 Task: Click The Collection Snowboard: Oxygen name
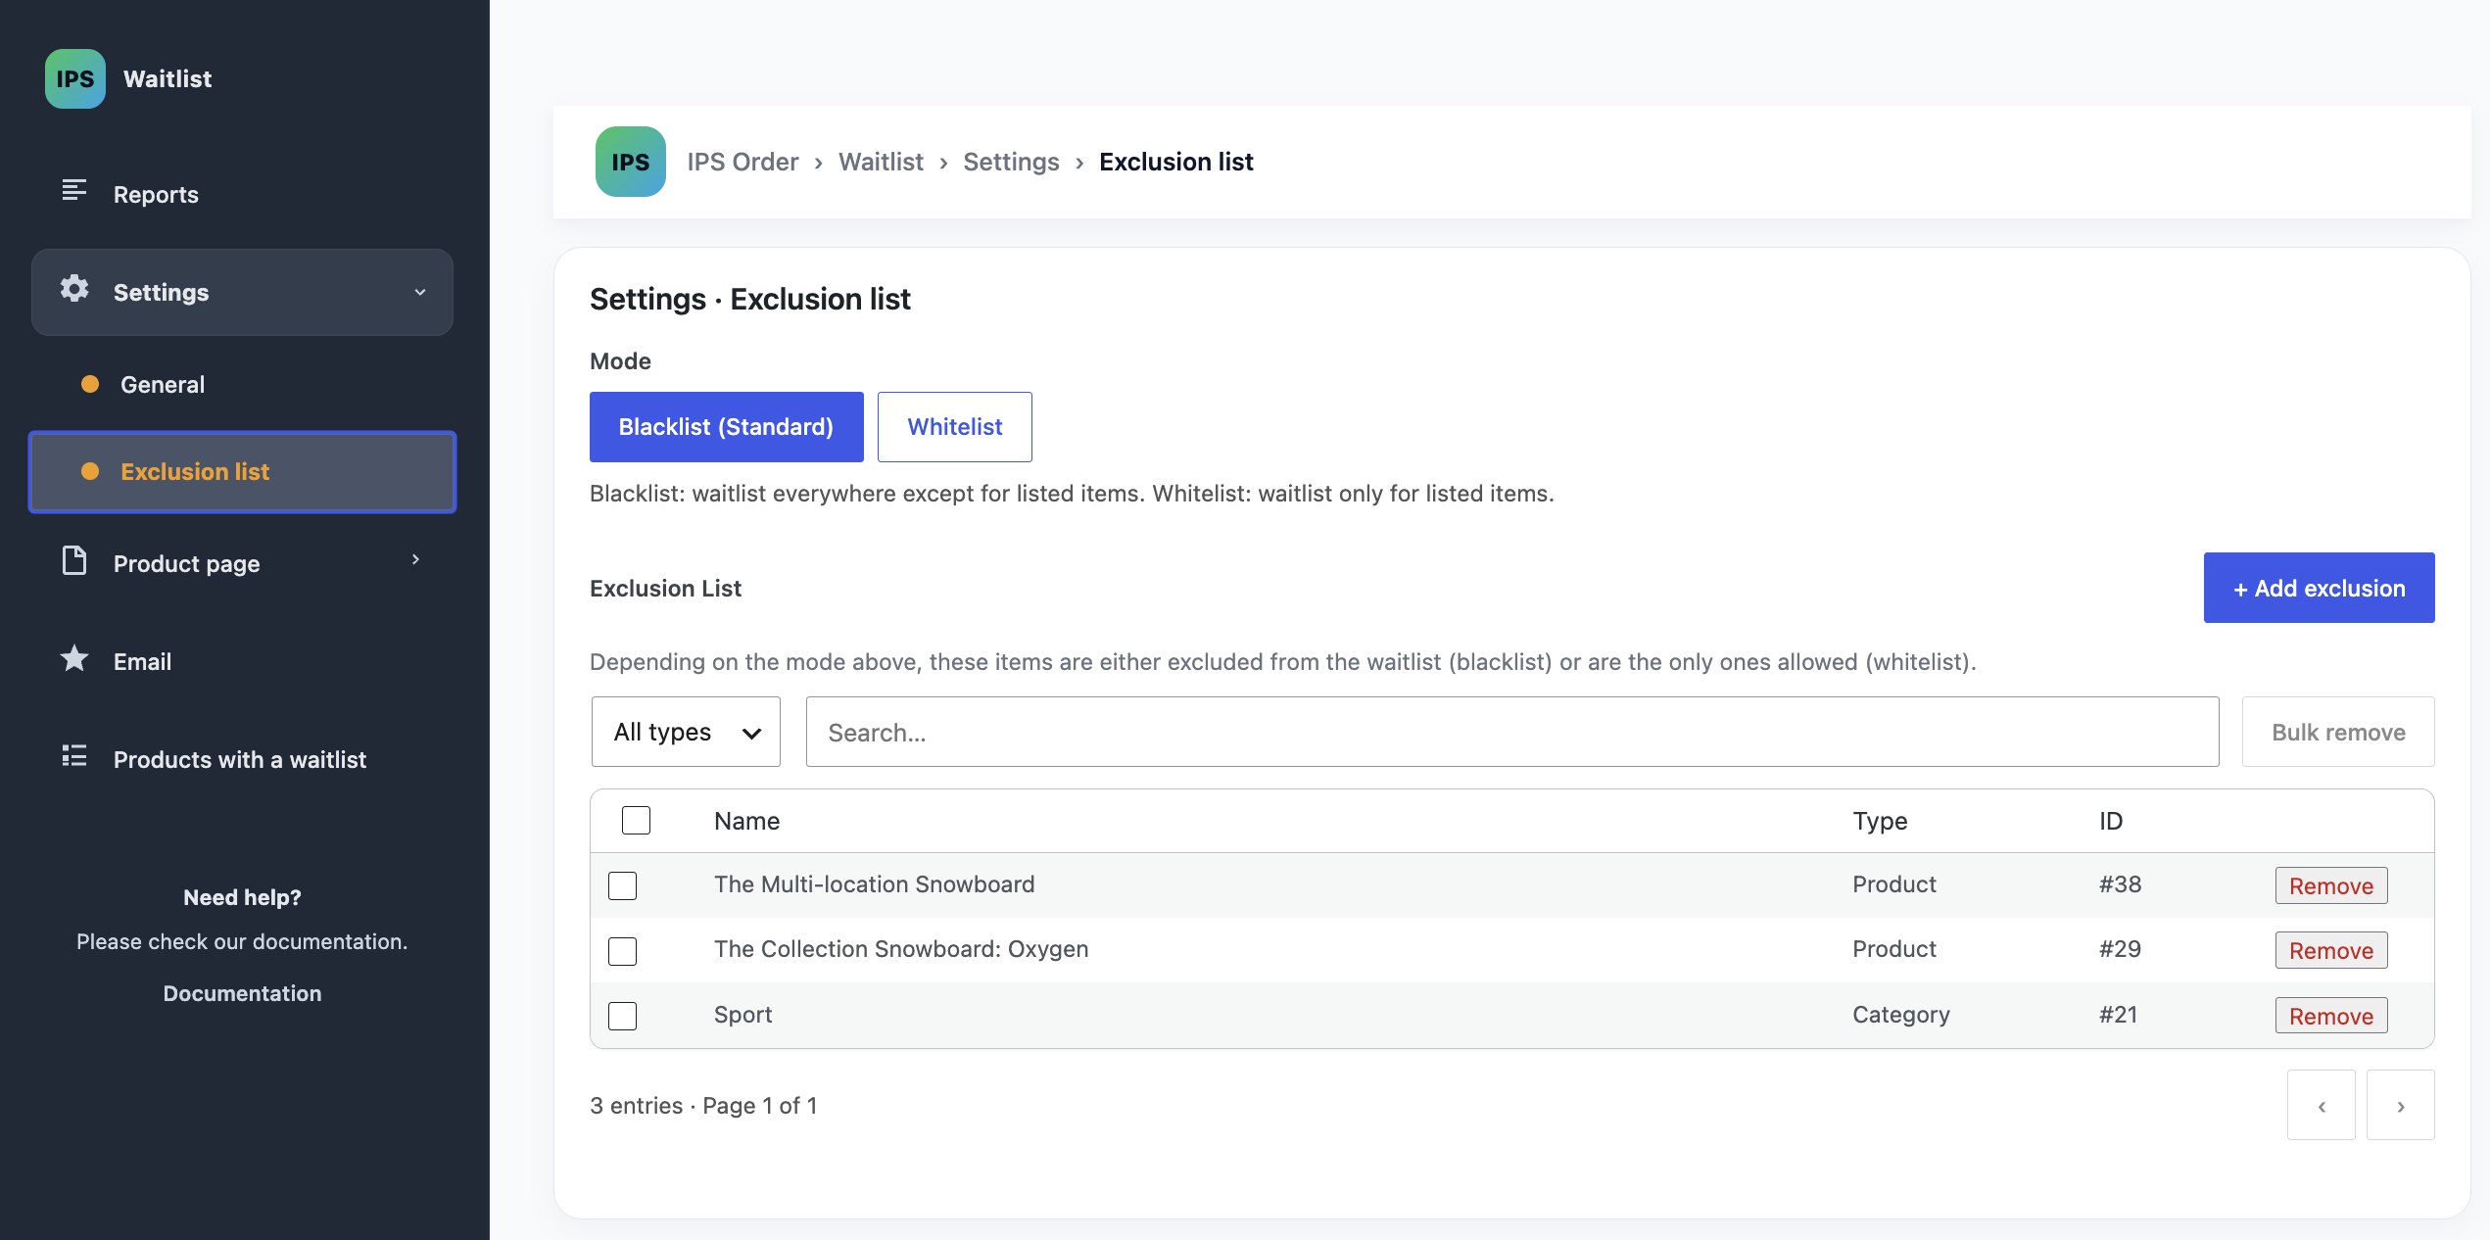[901, 949]
